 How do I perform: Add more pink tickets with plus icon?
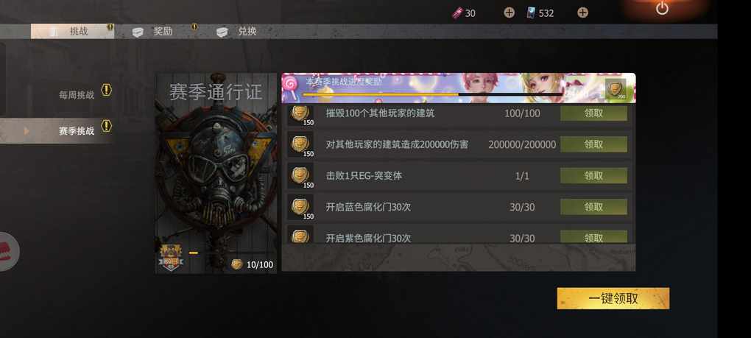pos(509,13)
